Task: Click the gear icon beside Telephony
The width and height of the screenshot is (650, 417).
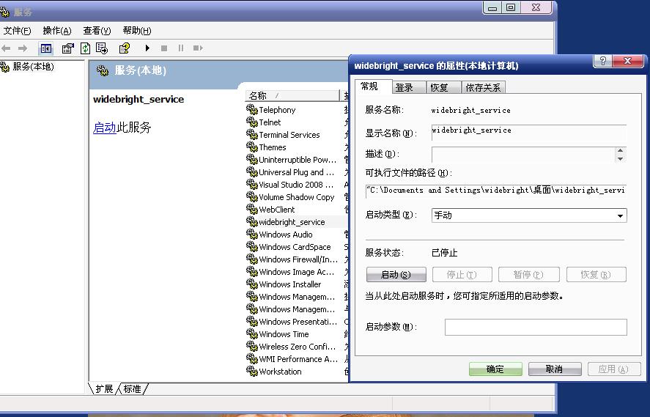Action: 252,109
